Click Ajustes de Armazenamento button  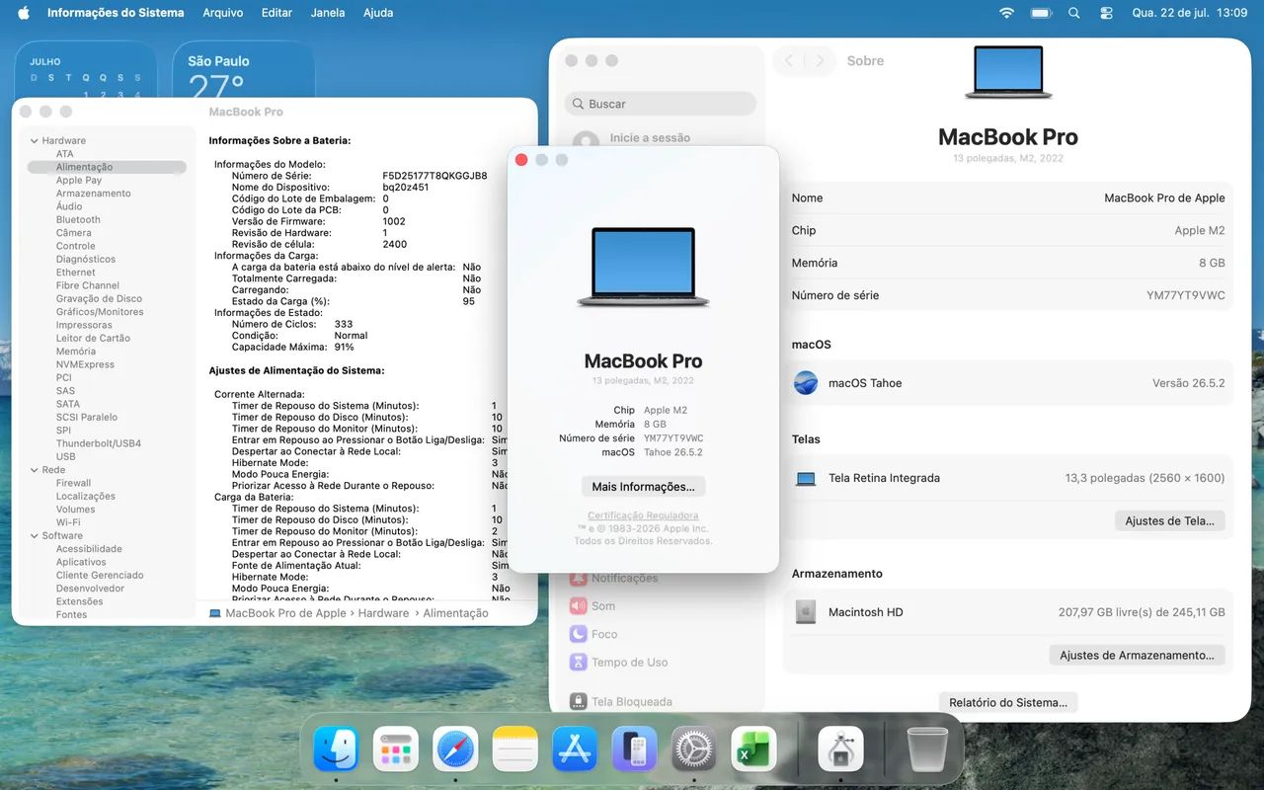click(1137, 655)
